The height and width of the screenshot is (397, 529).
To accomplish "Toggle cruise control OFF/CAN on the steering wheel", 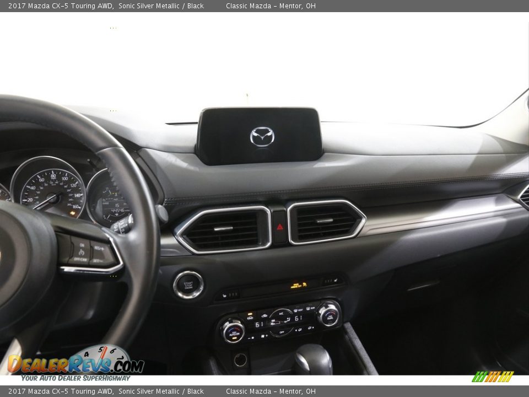I will click(x=80, y=259).
